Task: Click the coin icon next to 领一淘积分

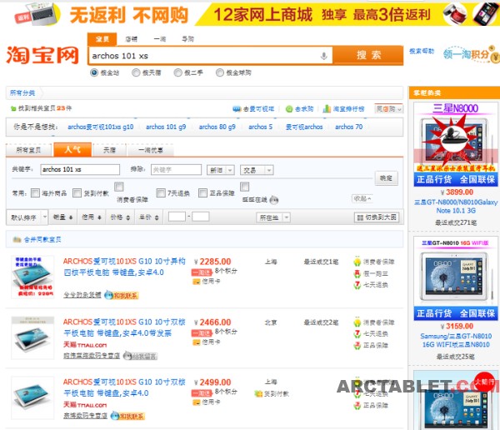Action: (494, 56)
